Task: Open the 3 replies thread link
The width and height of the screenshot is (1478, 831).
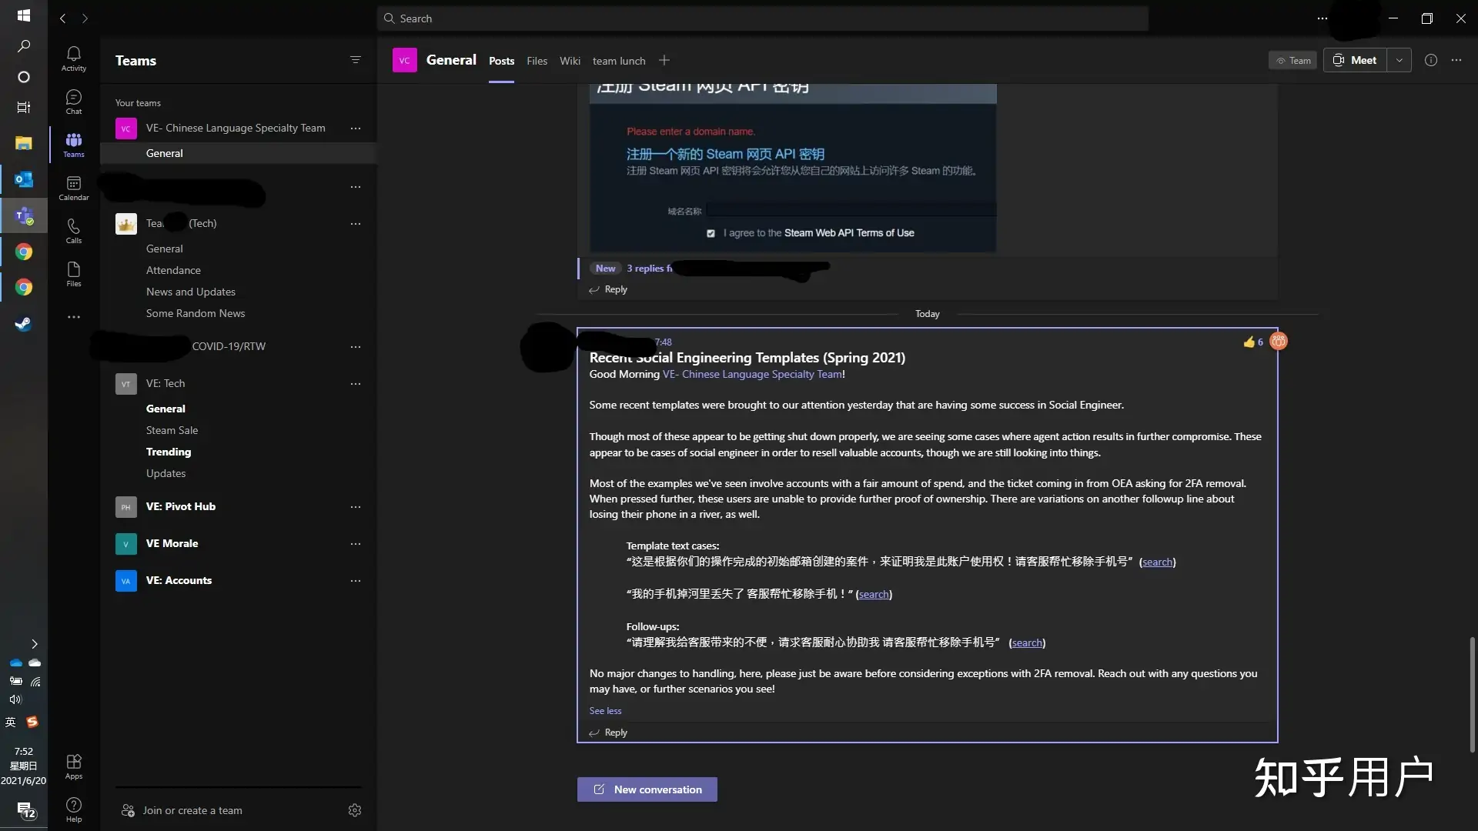Action: point(649,269)
